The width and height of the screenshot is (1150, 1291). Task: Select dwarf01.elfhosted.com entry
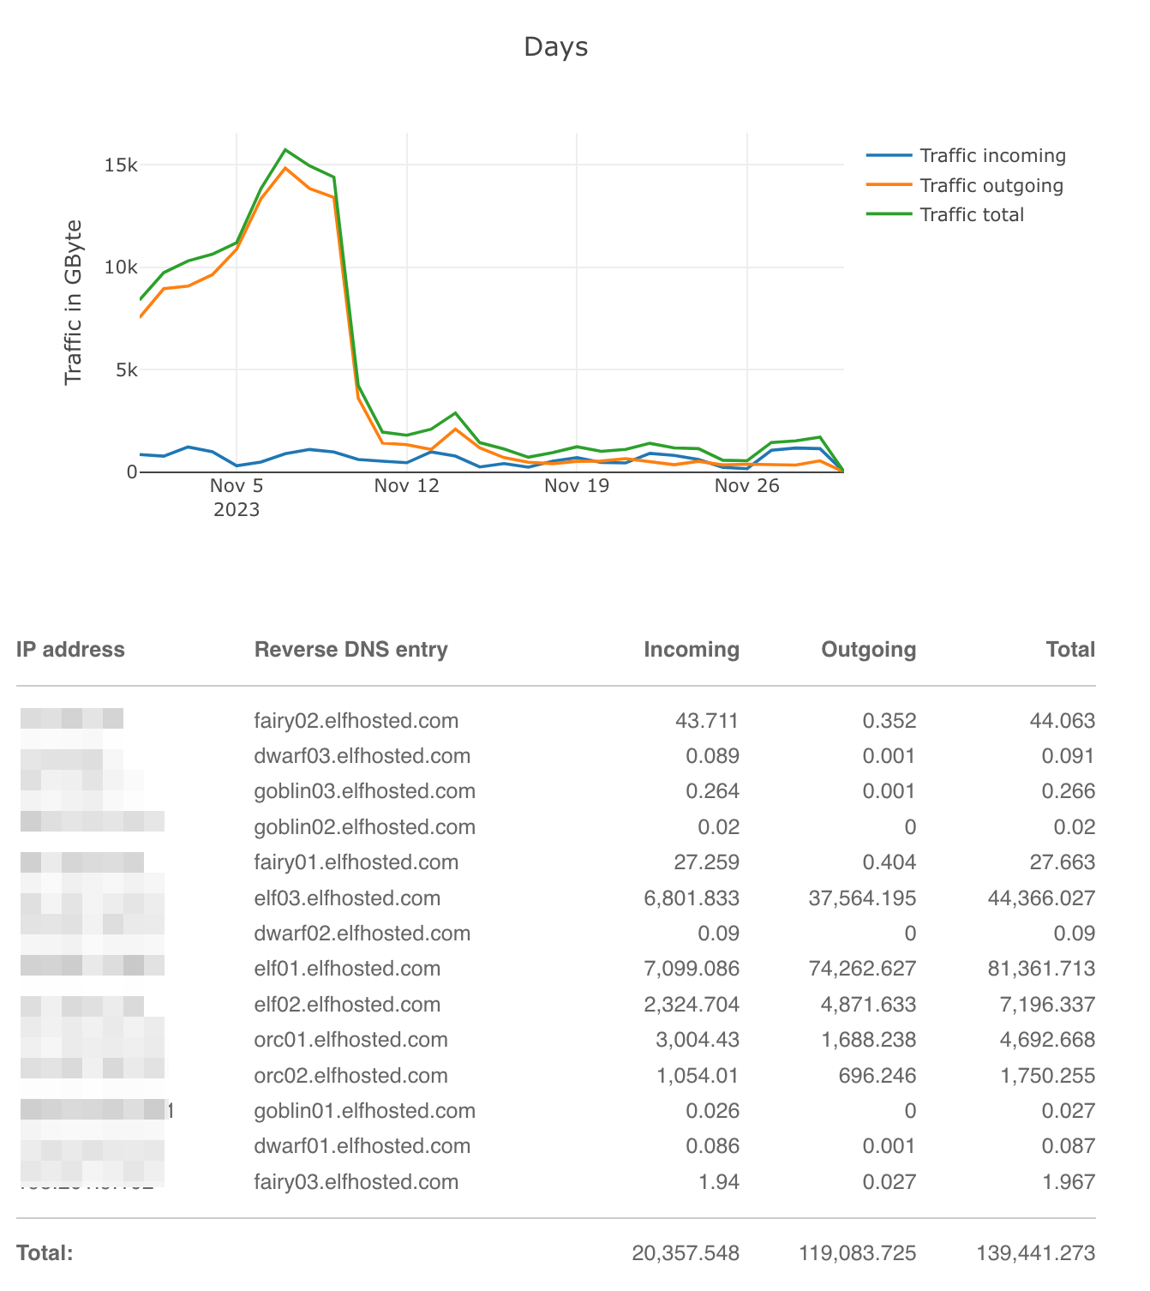(362, 1146)
